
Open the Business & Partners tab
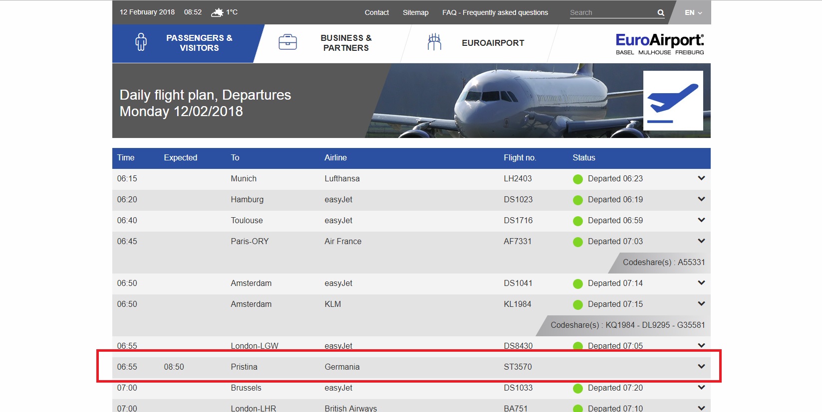tap(333, 43)
